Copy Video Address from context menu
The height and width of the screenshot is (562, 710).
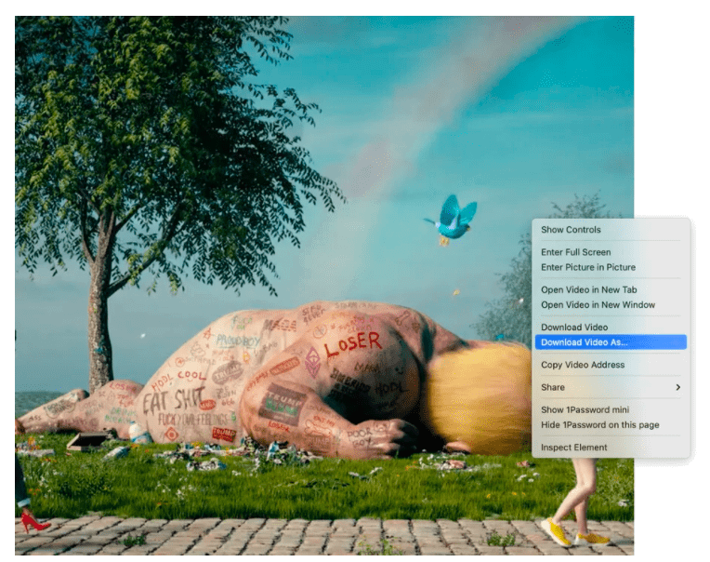[583, 365]
